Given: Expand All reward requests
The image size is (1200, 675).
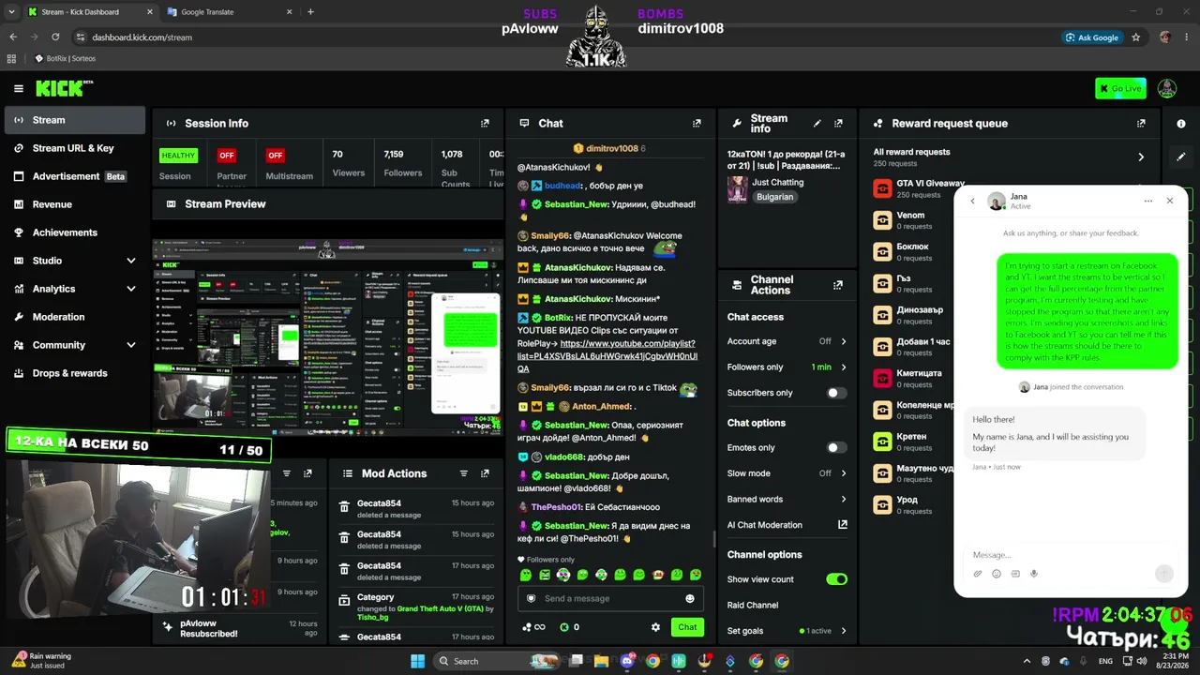Looking at the screenshot, I should point(1141,157).
